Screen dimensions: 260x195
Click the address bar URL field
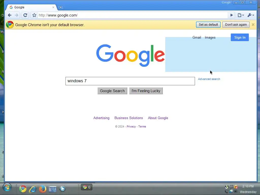pos(133,15)
